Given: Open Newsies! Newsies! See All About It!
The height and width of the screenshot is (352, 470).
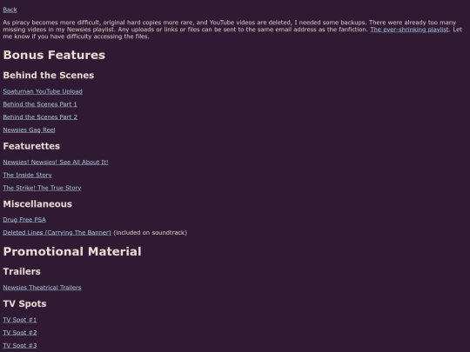Looking at the screenshot, I should pyautogui.click(x=56, y=163).
